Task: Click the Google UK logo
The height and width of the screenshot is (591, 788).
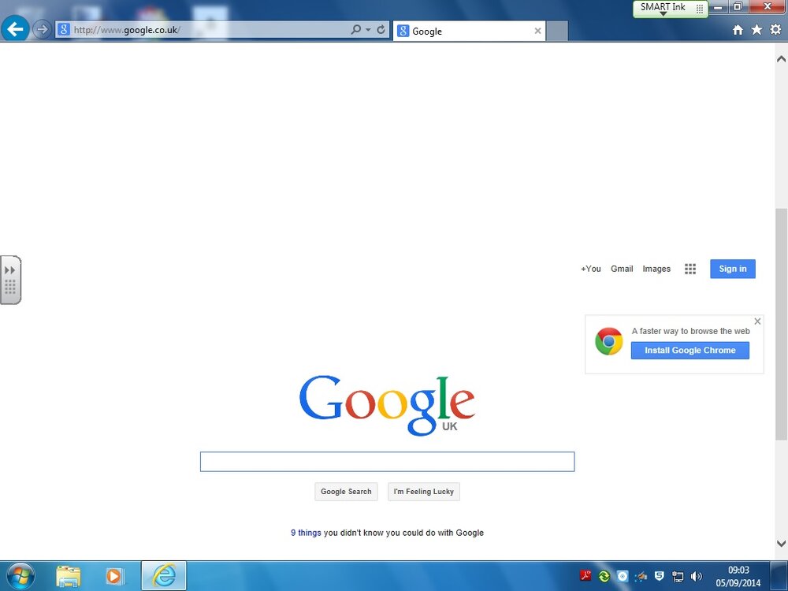Action: (387, 404)
